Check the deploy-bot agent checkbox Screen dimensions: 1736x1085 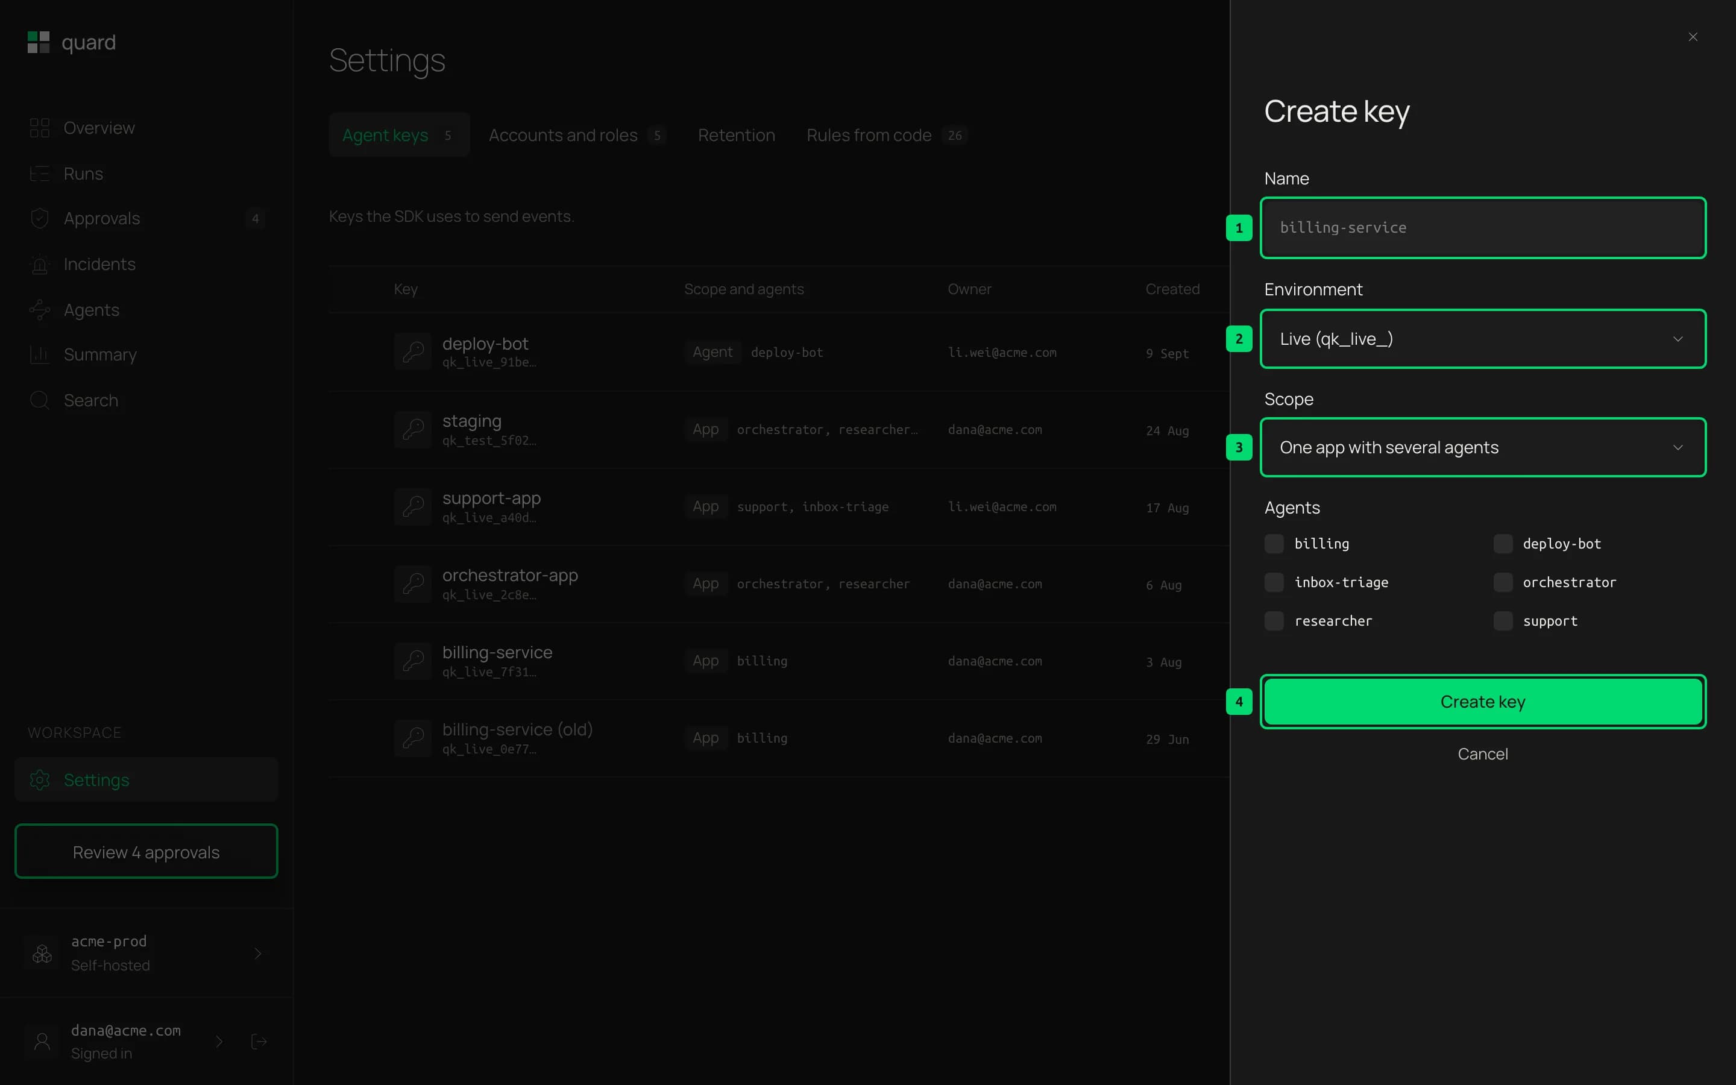point(1503,544)
